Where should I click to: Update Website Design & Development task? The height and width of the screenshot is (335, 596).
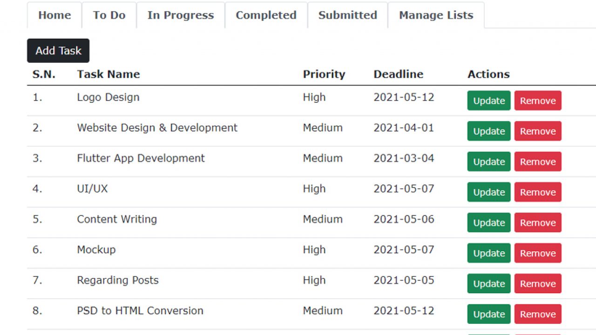pos(489,131)
